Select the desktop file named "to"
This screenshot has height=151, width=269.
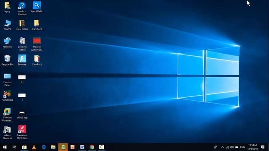22,79
